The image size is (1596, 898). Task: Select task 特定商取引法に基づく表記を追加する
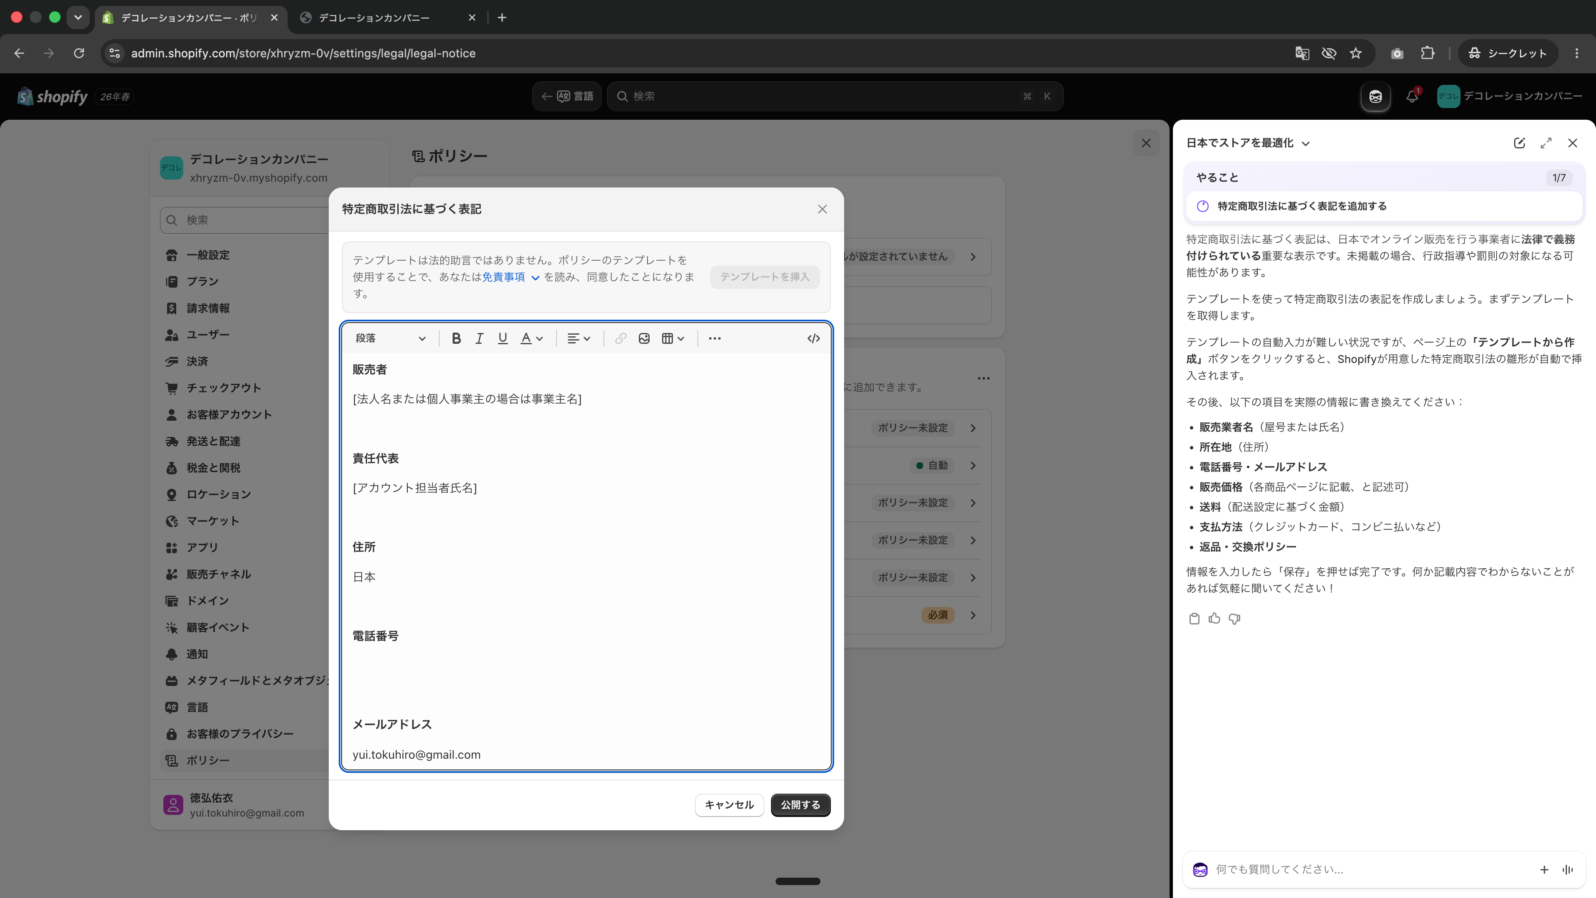point(1384,206)
